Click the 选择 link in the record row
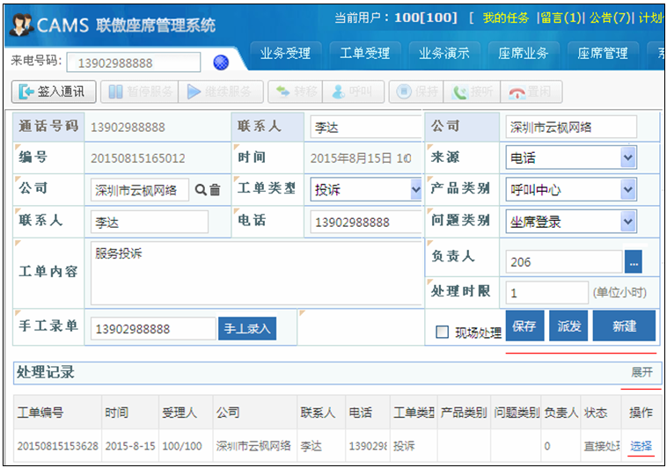This screenshot has height=468, width=667. click(641, 446)
